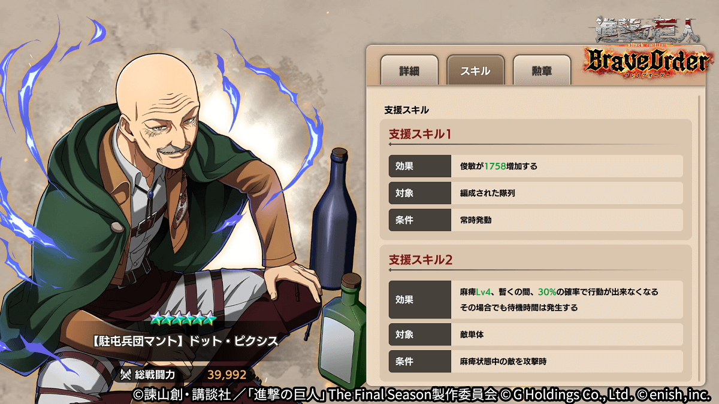This screenshot has width=719, height=404.
Task: Click the cloak's round clasp button
Action: pyautogui.click(x=117, y=227)
